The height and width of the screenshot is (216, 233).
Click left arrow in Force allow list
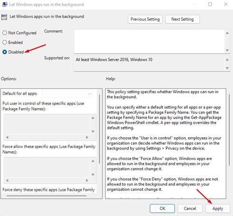pos(7,181)
